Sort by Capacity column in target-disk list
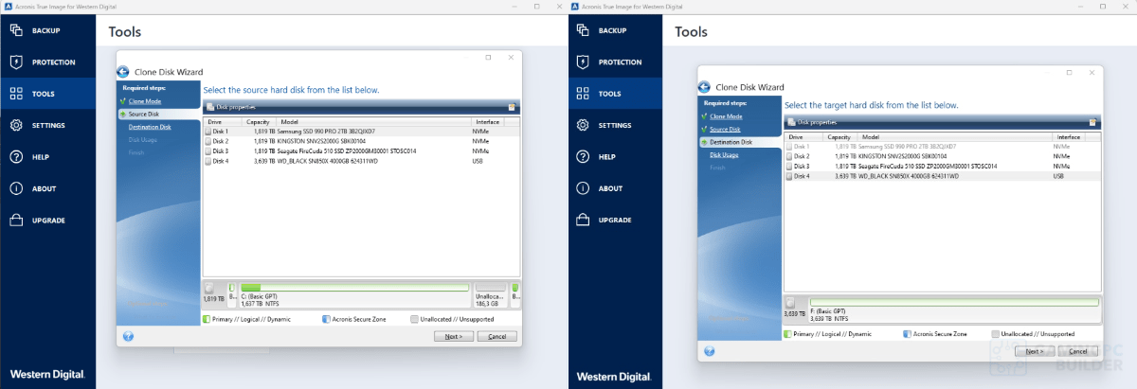 [840, 137]
